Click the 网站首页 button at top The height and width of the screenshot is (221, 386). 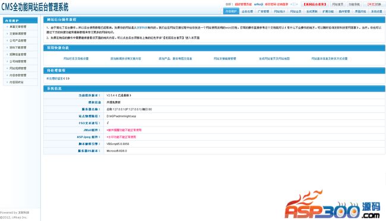[337, 4]
